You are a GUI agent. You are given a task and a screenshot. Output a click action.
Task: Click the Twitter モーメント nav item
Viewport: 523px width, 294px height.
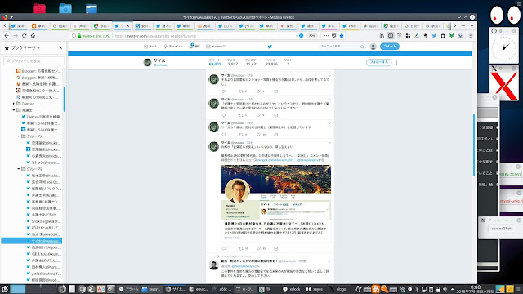tap(173, 47)
